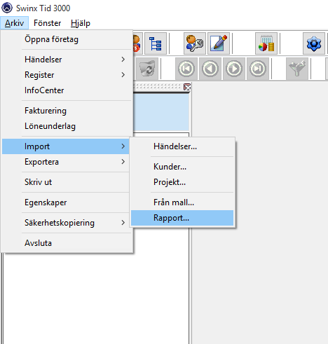Screen dimensions: 328x344
Task: Expand the Händelser submenu in Arkiv
Action: (66, 60)
